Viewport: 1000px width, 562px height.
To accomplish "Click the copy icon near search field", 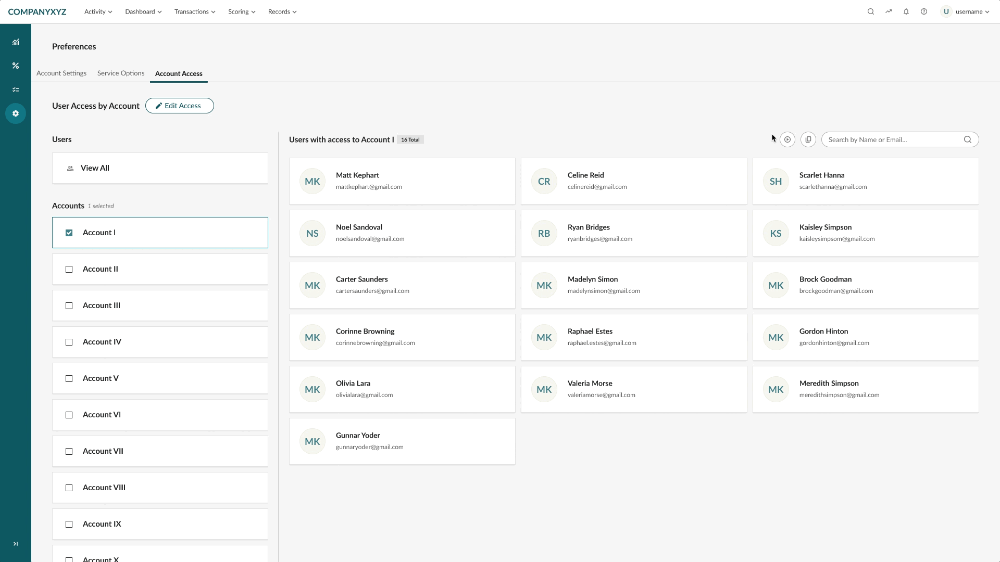I will pos(808,139).
